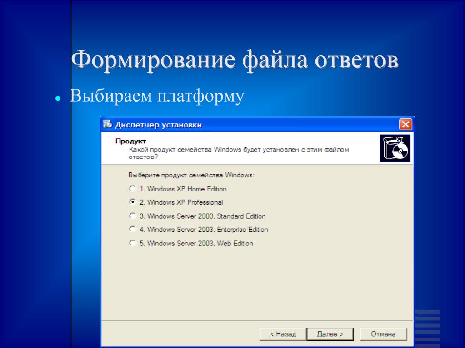
Task: Go back with the Назад button
Action: click(x=283, y=334)
